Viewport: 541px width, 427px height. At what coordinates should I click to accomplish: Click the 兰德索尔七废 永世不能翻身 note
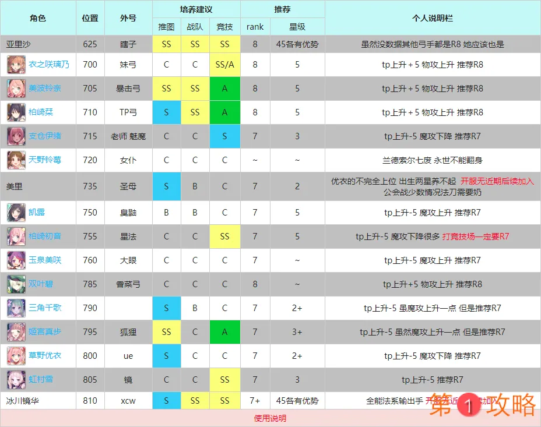click(433, 160)
